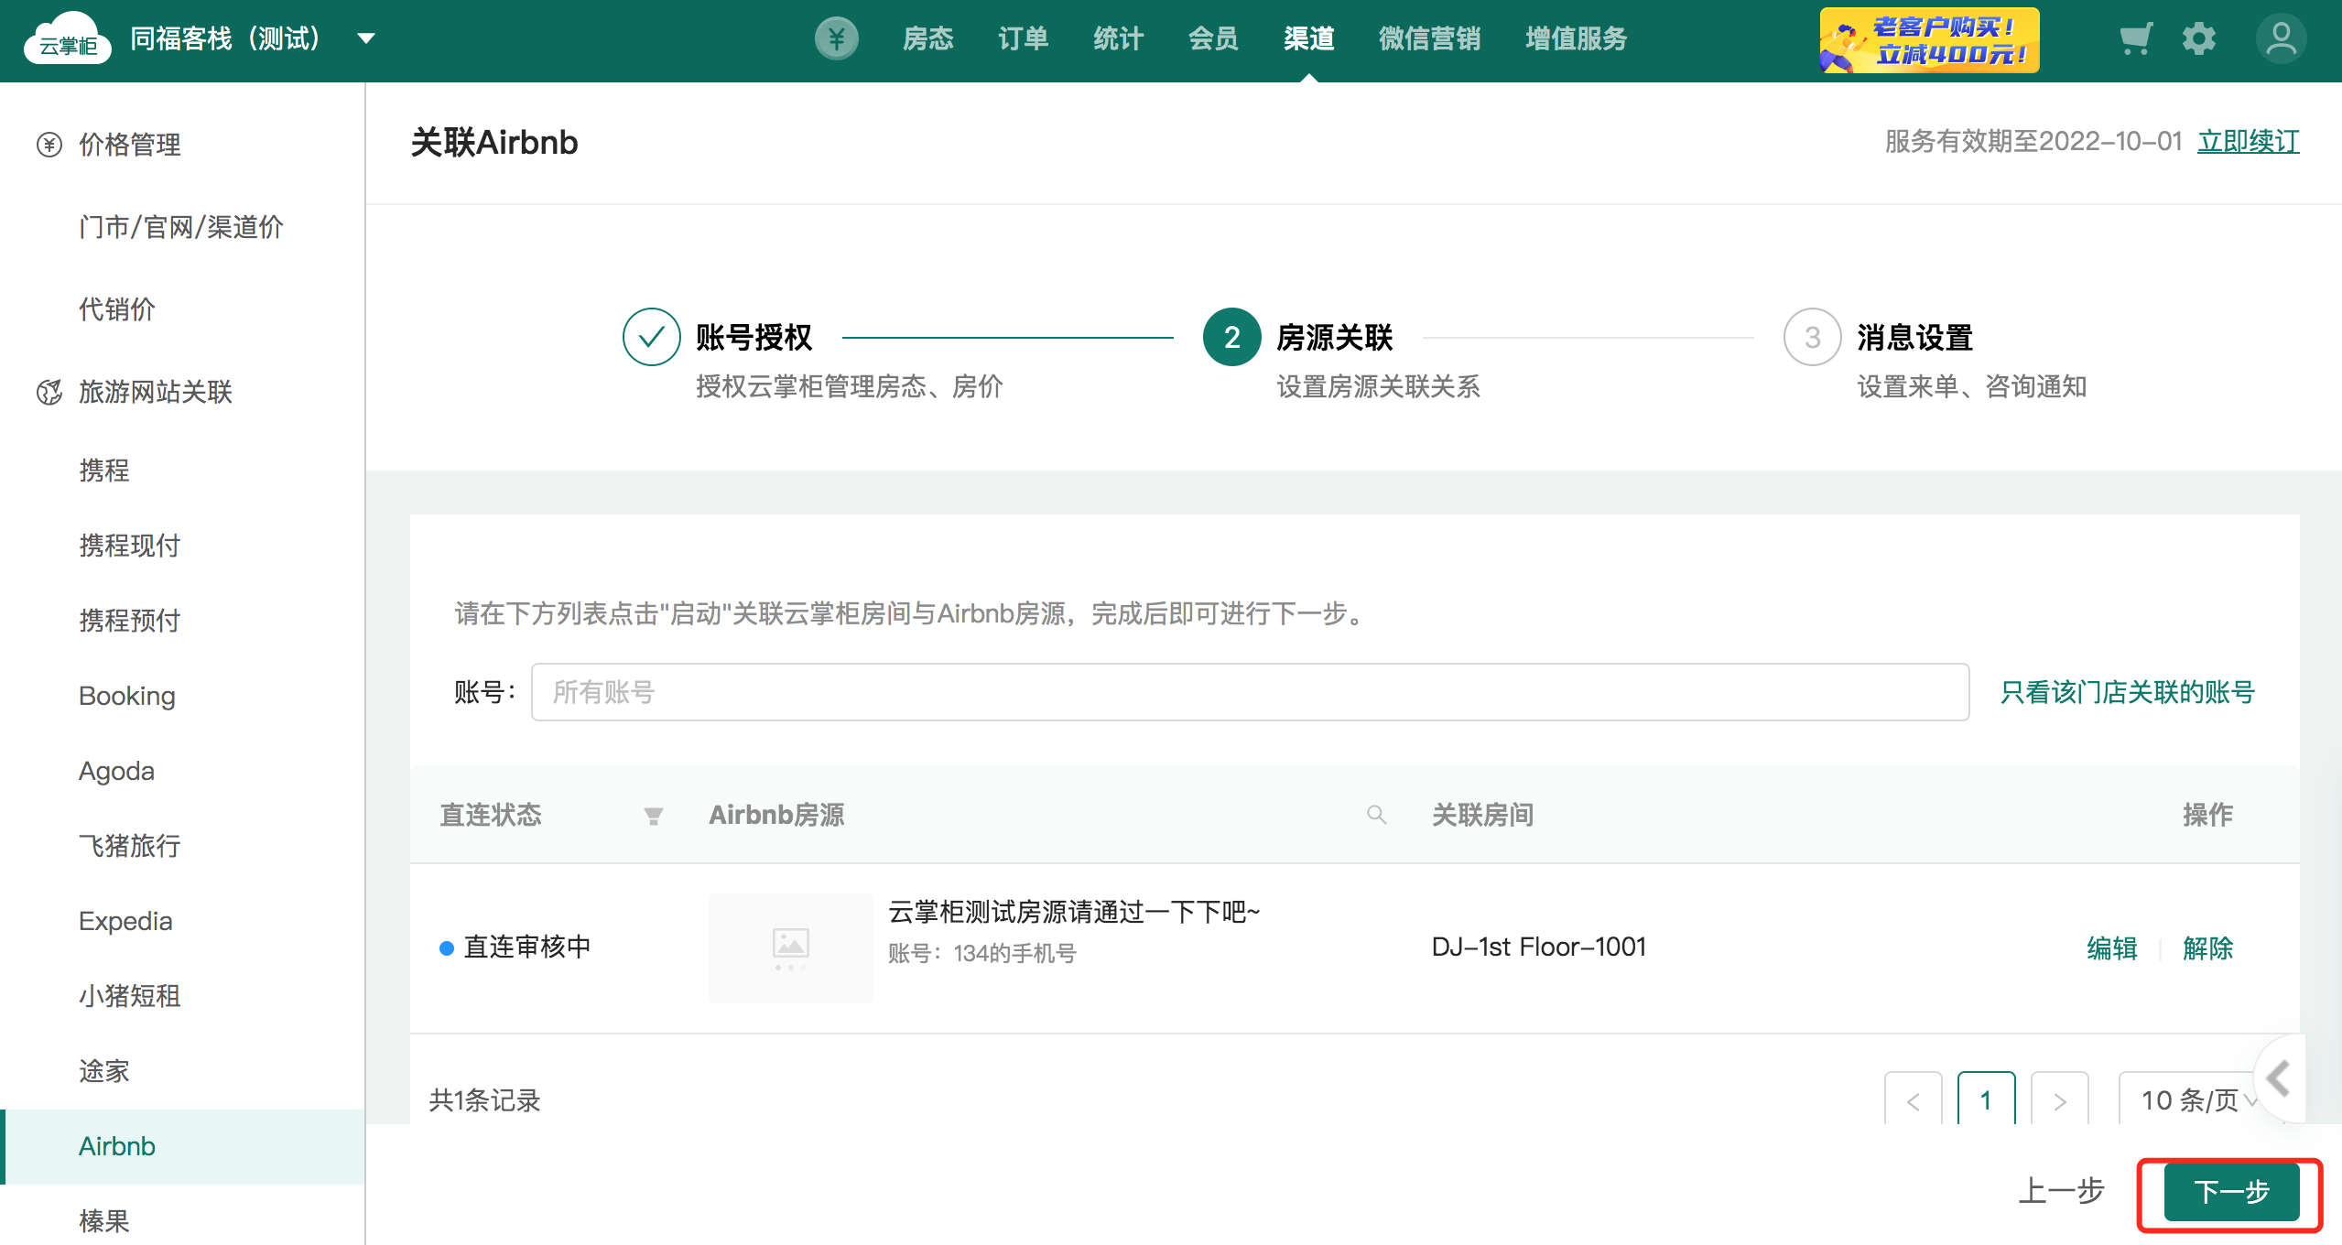Open the 所有账号 account selector

point(1249,692)
